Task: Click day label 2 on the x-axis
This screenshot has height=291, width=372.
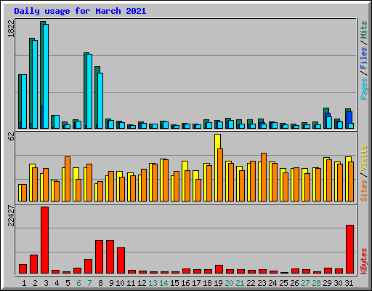Action: 35,283
